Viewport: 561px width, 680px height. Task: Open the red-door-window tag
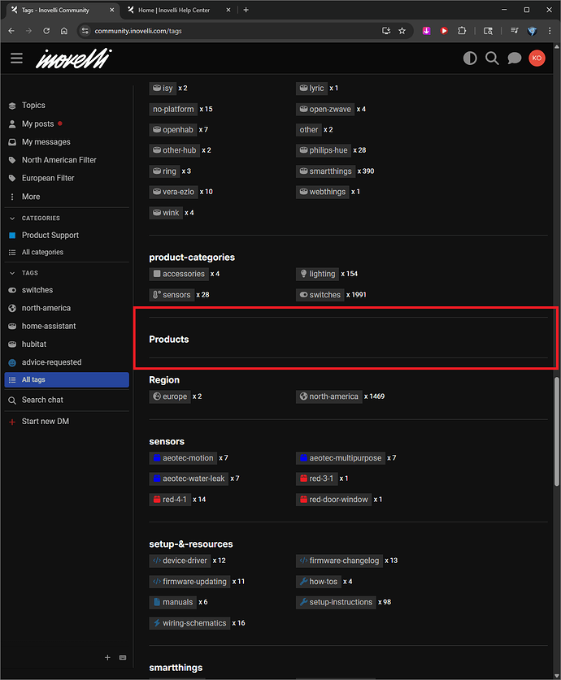coord(333,499)
